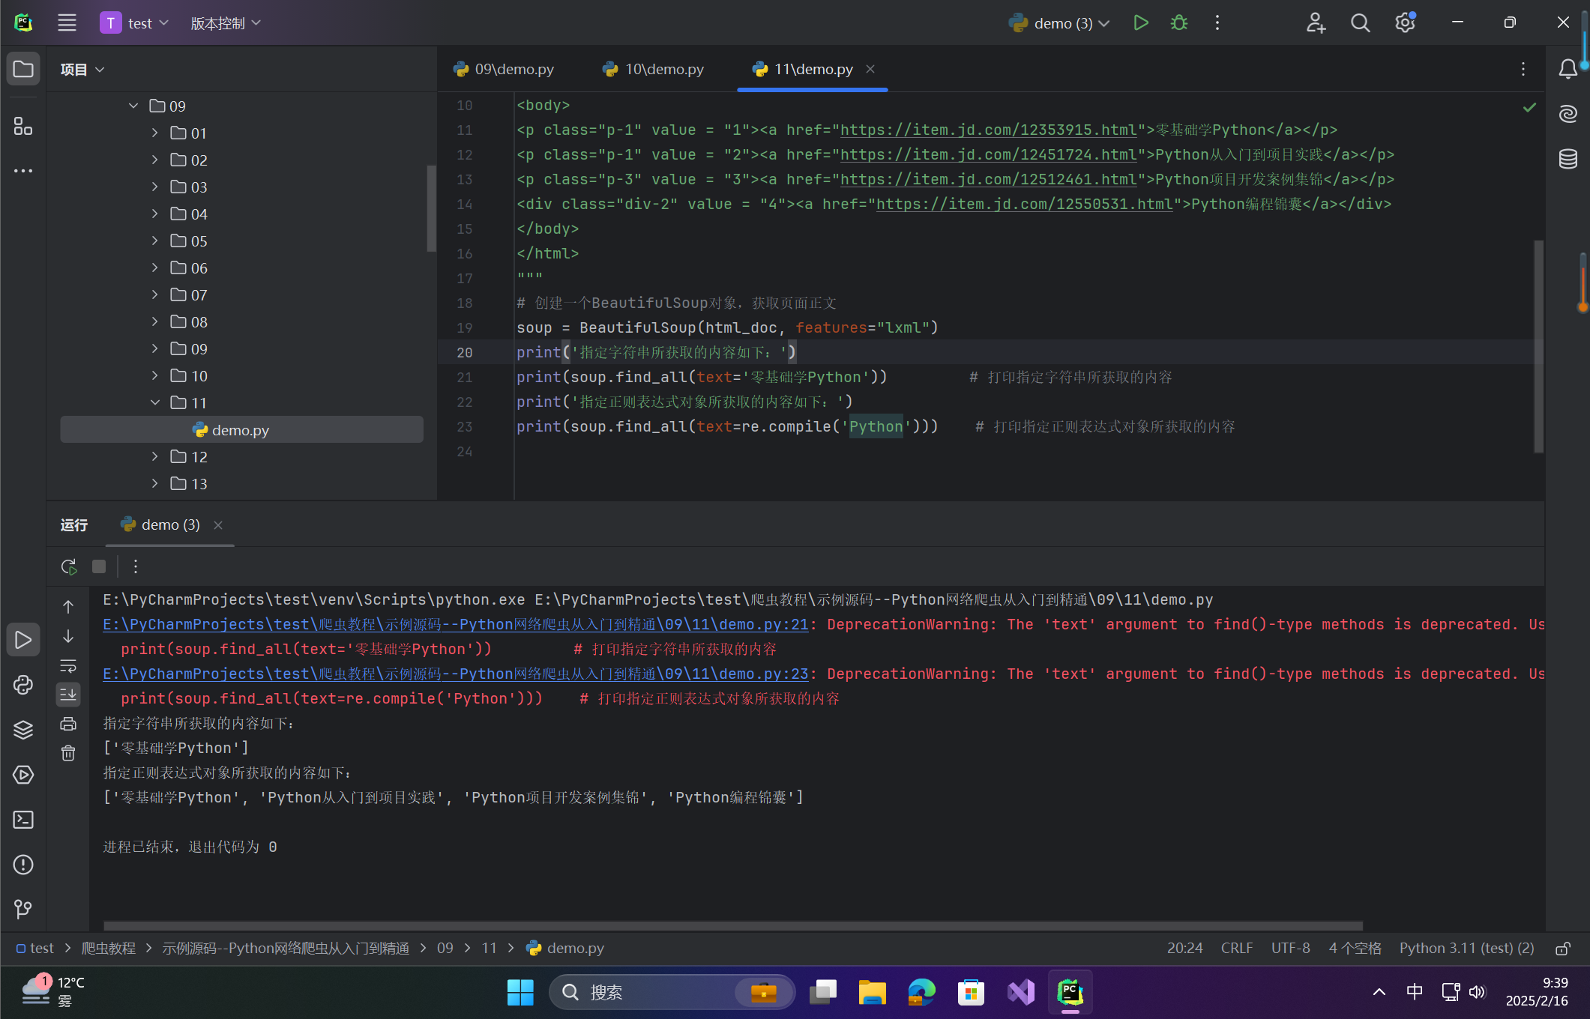
Task: Open more run actions menu
Action: pos(1217,23)
